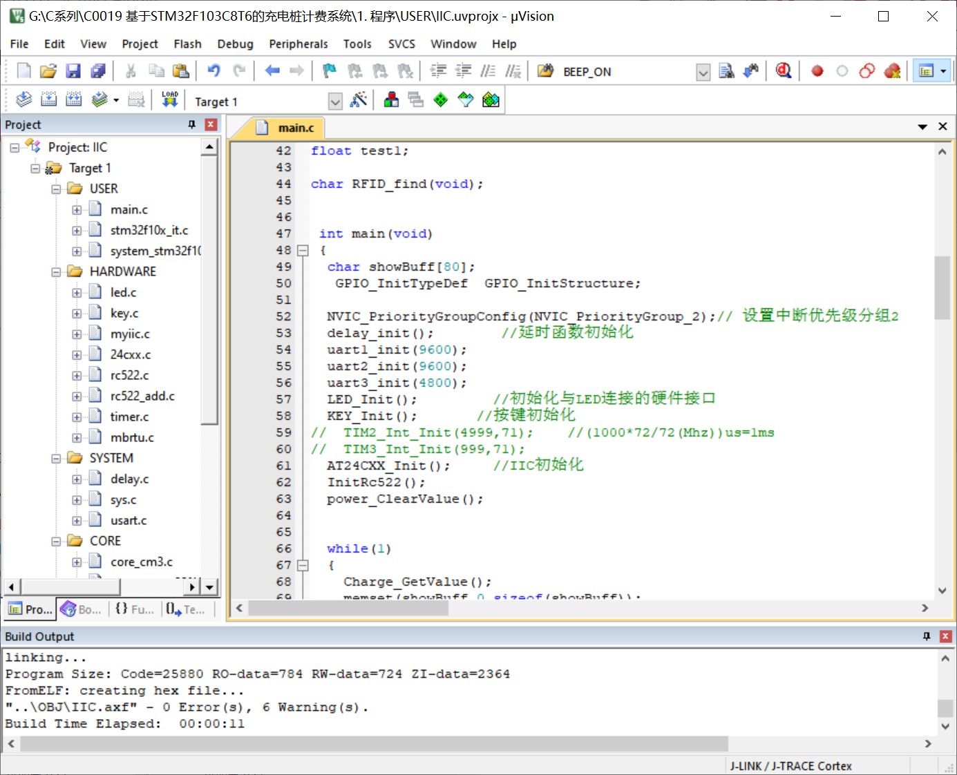The image size is (957, 775).
Task: Cut selection with scissors icon
Action: [131, 70]
